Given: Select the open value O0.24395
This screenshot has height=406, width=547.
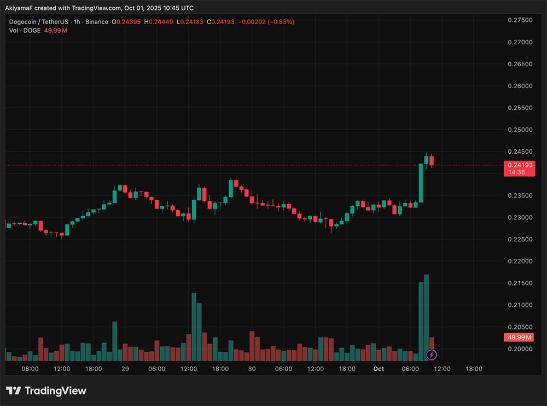Looking at the screenshot, I should 126,22.
